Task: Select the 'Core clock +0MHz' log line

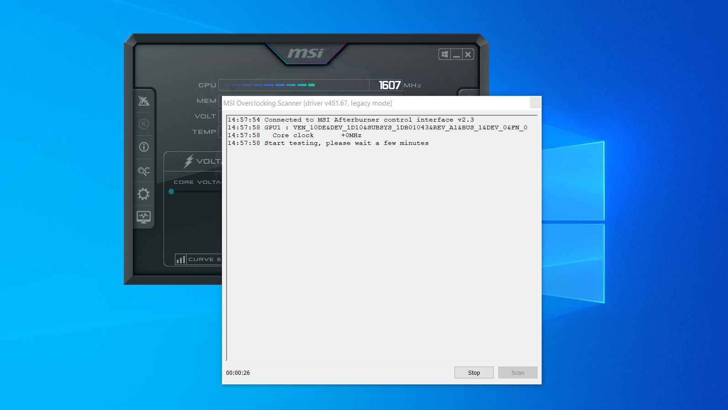Action: point(295,135)
